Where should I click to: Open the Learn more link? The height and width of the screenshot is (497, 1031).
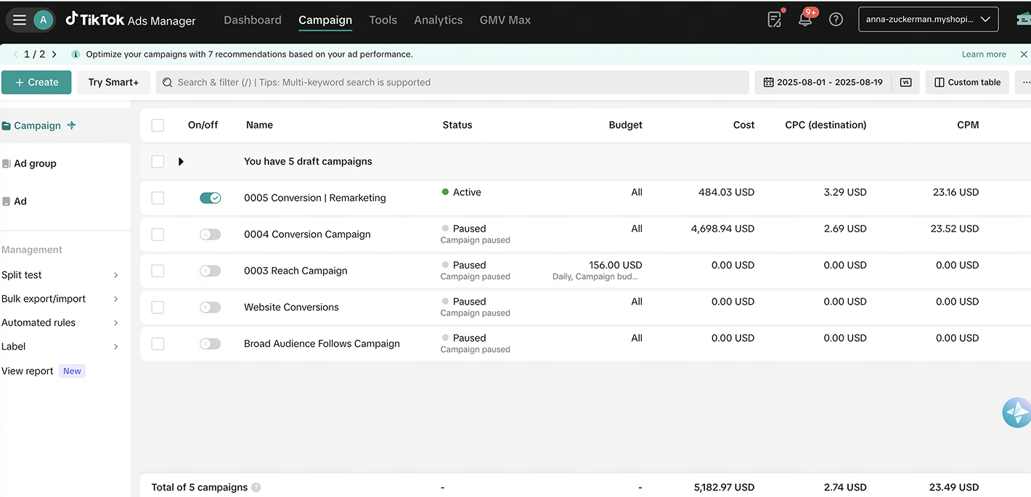984,54
